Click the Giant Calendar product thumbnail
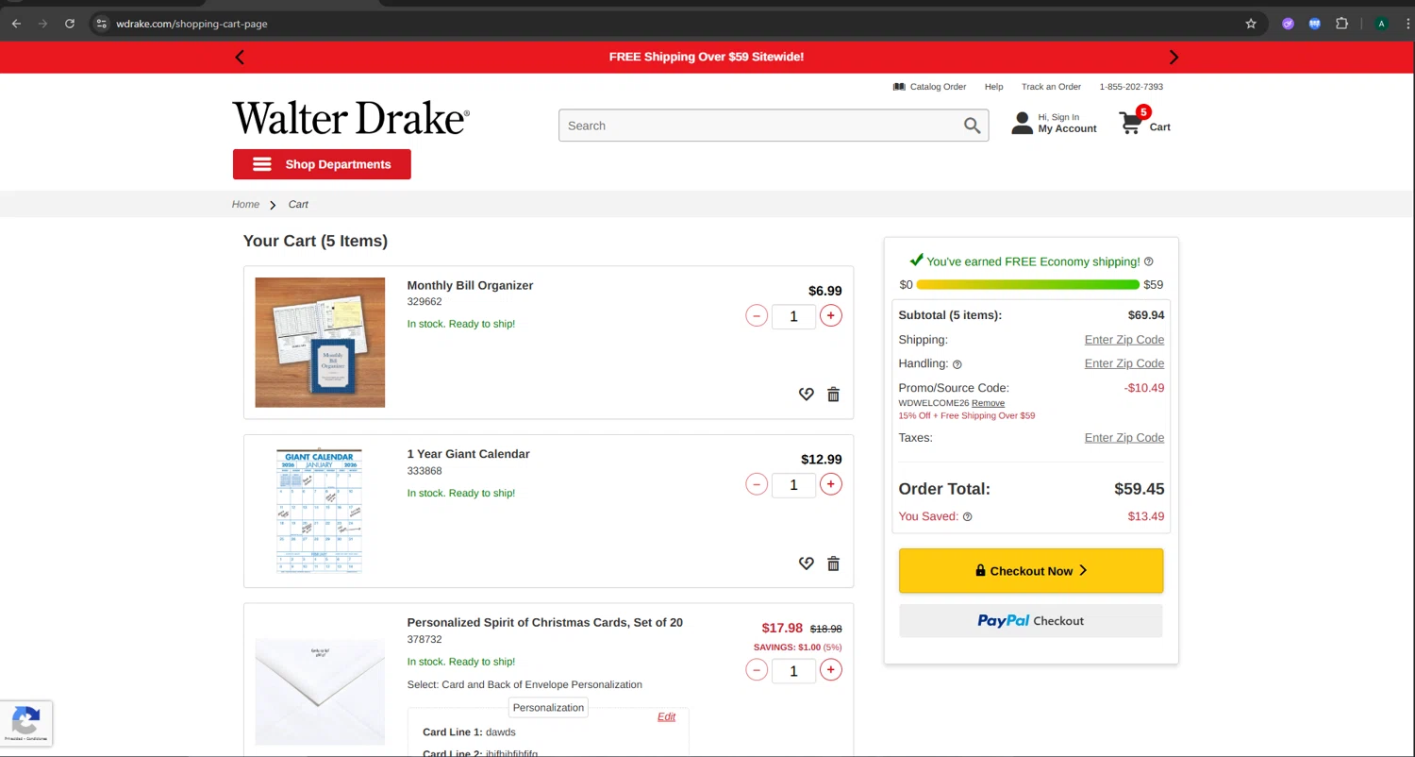This screenshot has height=757, width=1415. 319,511
